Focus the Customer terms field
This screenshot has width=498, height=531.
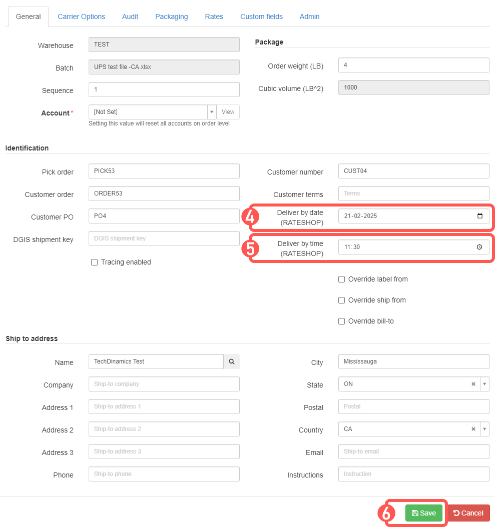413,193
